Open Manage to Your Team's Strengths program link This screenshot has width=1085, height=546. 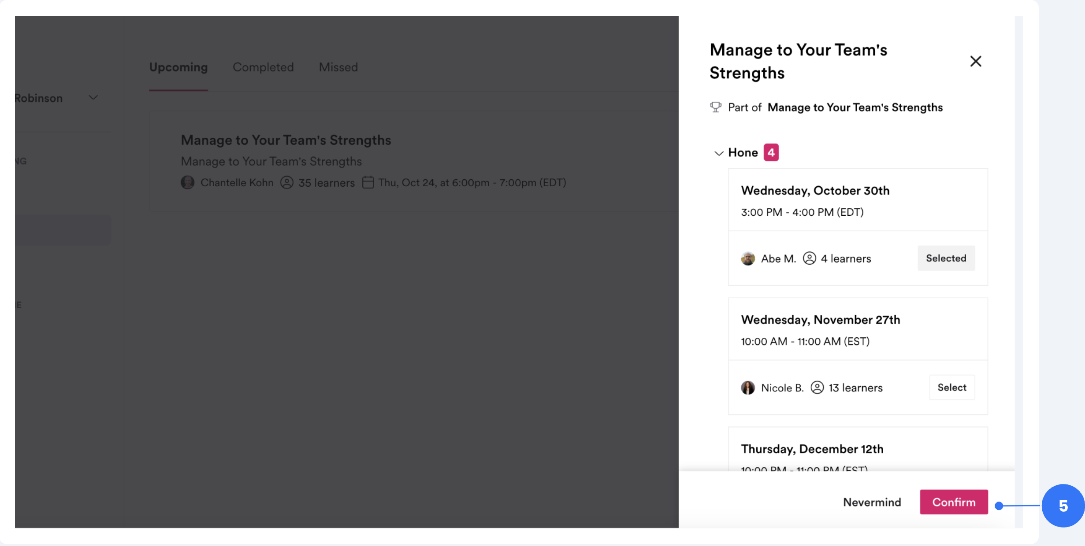(855, 107)
